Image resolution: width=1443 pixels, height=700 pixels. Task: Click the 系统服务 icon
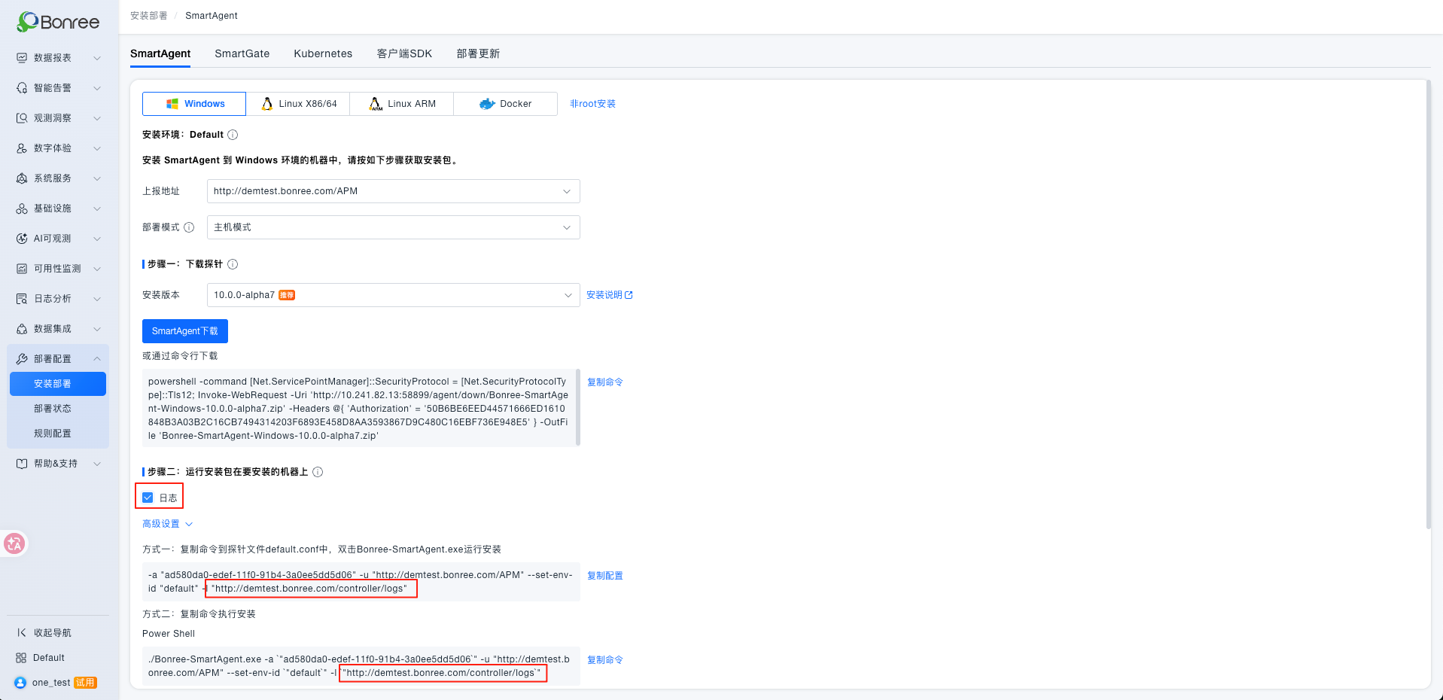pyautogui.click(x=22, y=178)
